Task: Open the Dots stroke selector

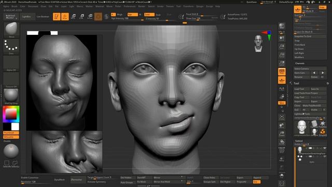Action: pyautogui.click(x=11, y=46)
